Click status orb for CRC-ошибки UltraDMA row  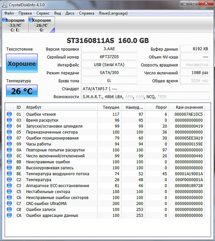tap(9, 204)
